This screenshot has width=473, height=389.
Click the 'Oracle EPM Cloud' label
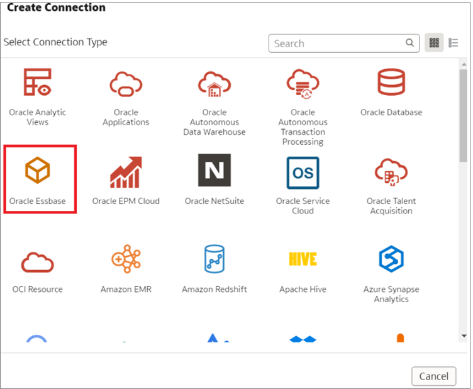[126, 201]
